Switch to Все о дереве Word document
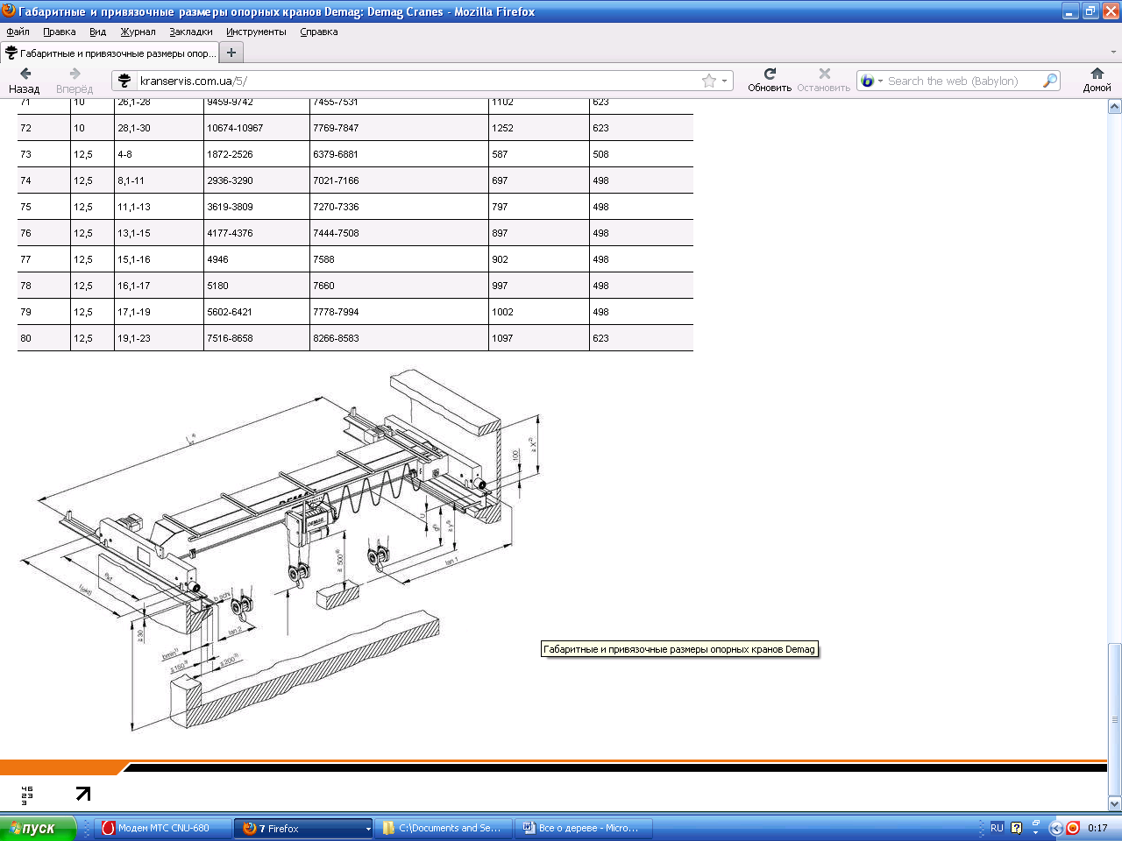 click(x=583, y=828)
